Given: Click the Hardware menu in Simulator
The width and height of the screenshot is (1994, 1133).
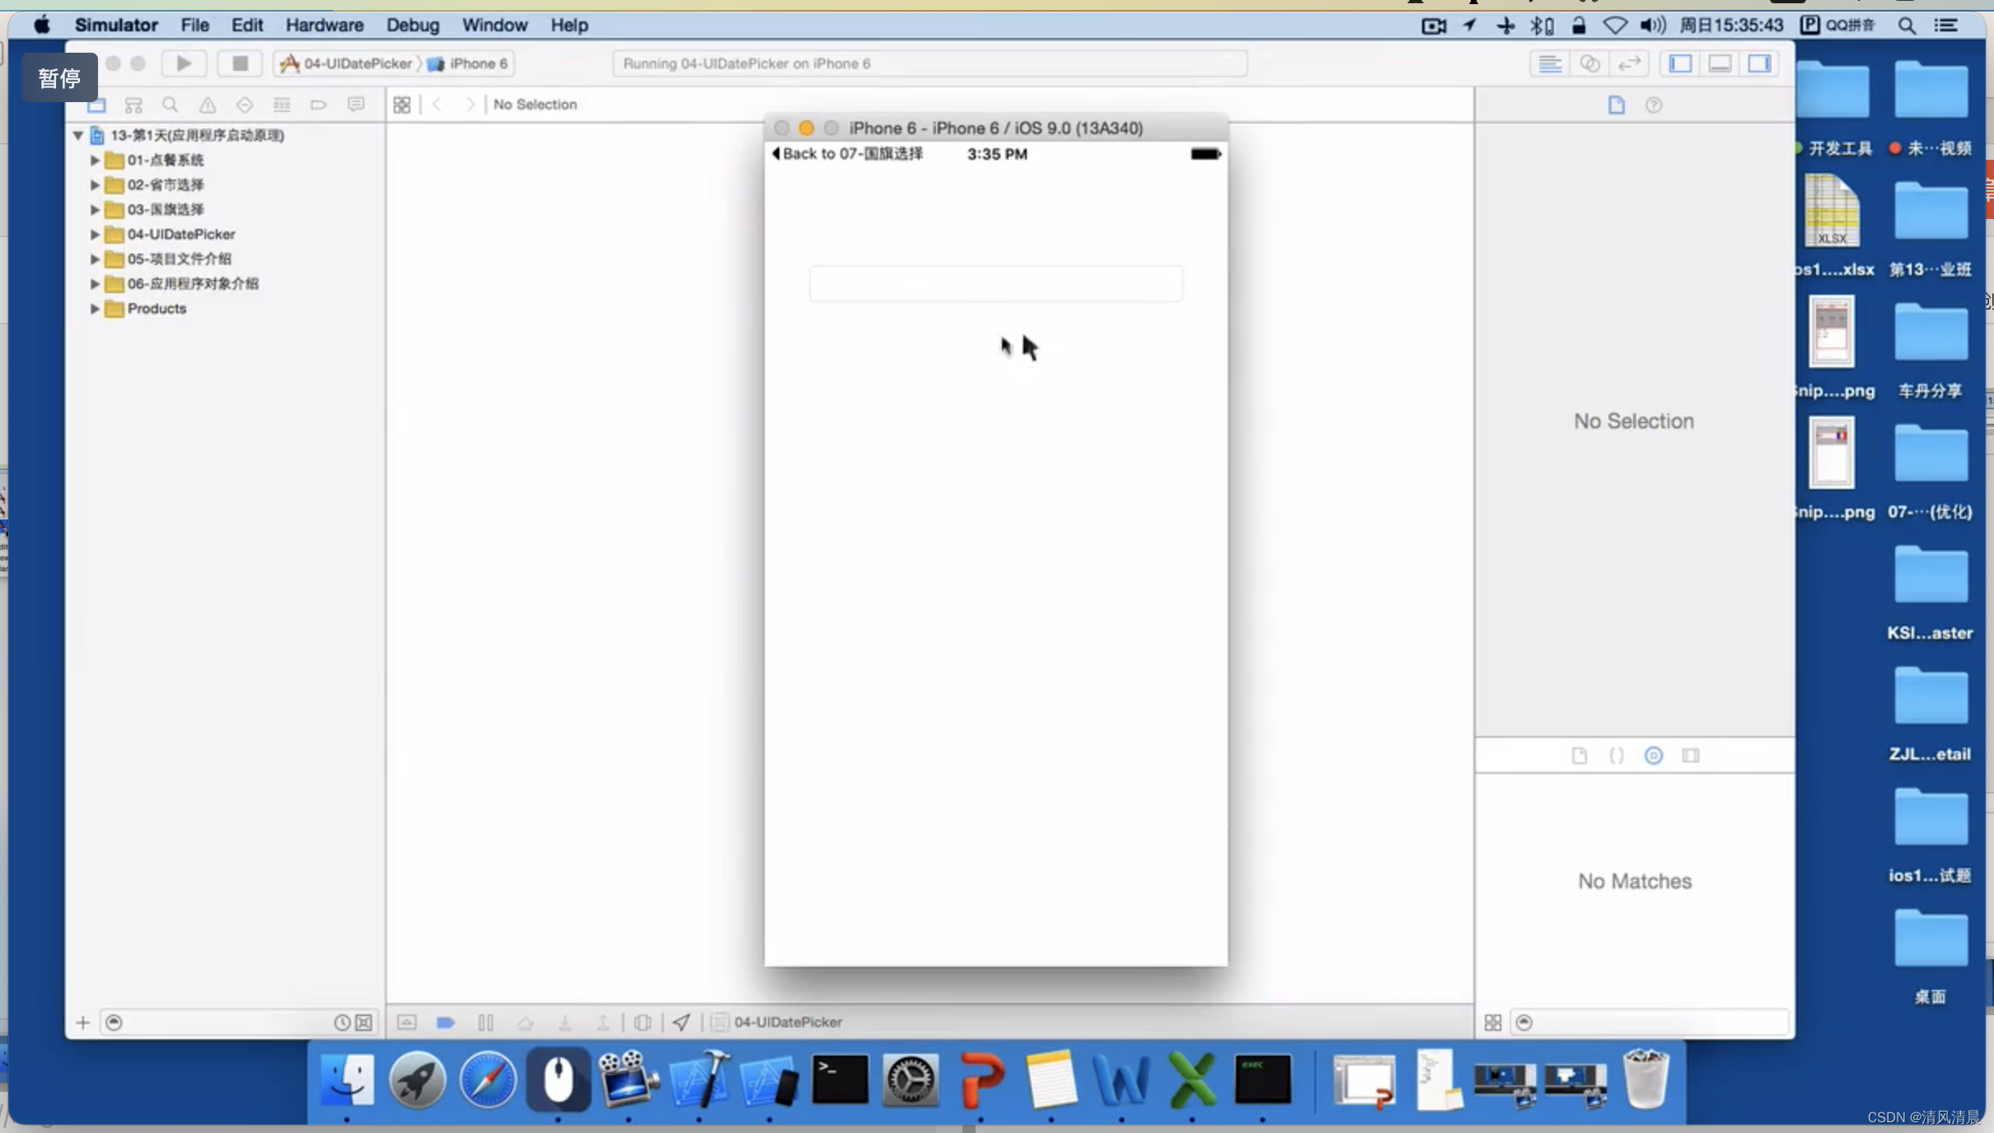Looking at the screenshot, I should (325, 25).
